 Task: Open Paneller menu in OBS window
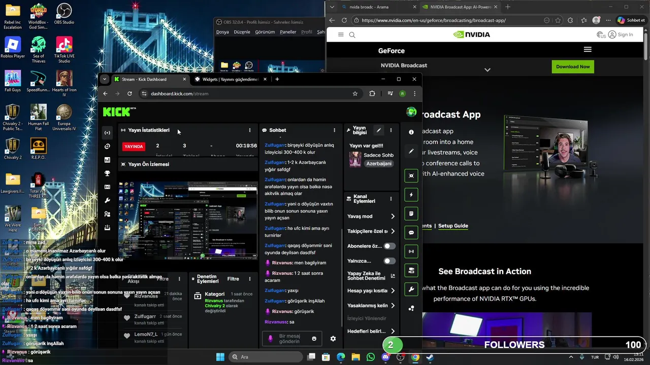pos(288,32)
